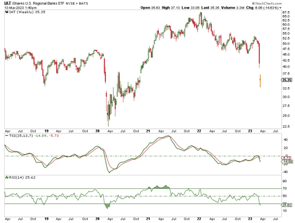The image size is (295, 223).
Task: Click the 20 year label under price chart
Action: coord(97,131)
